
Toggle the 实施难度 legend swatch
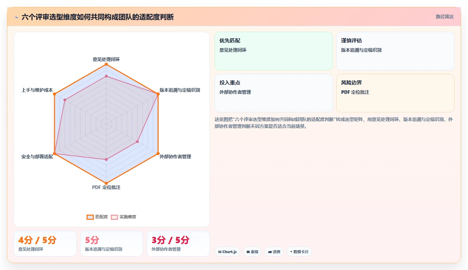point(114,217)
